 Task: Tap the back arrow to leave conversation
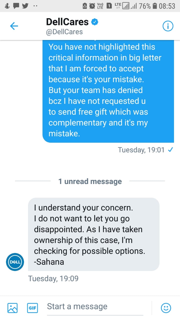click(x=14, y=26)
